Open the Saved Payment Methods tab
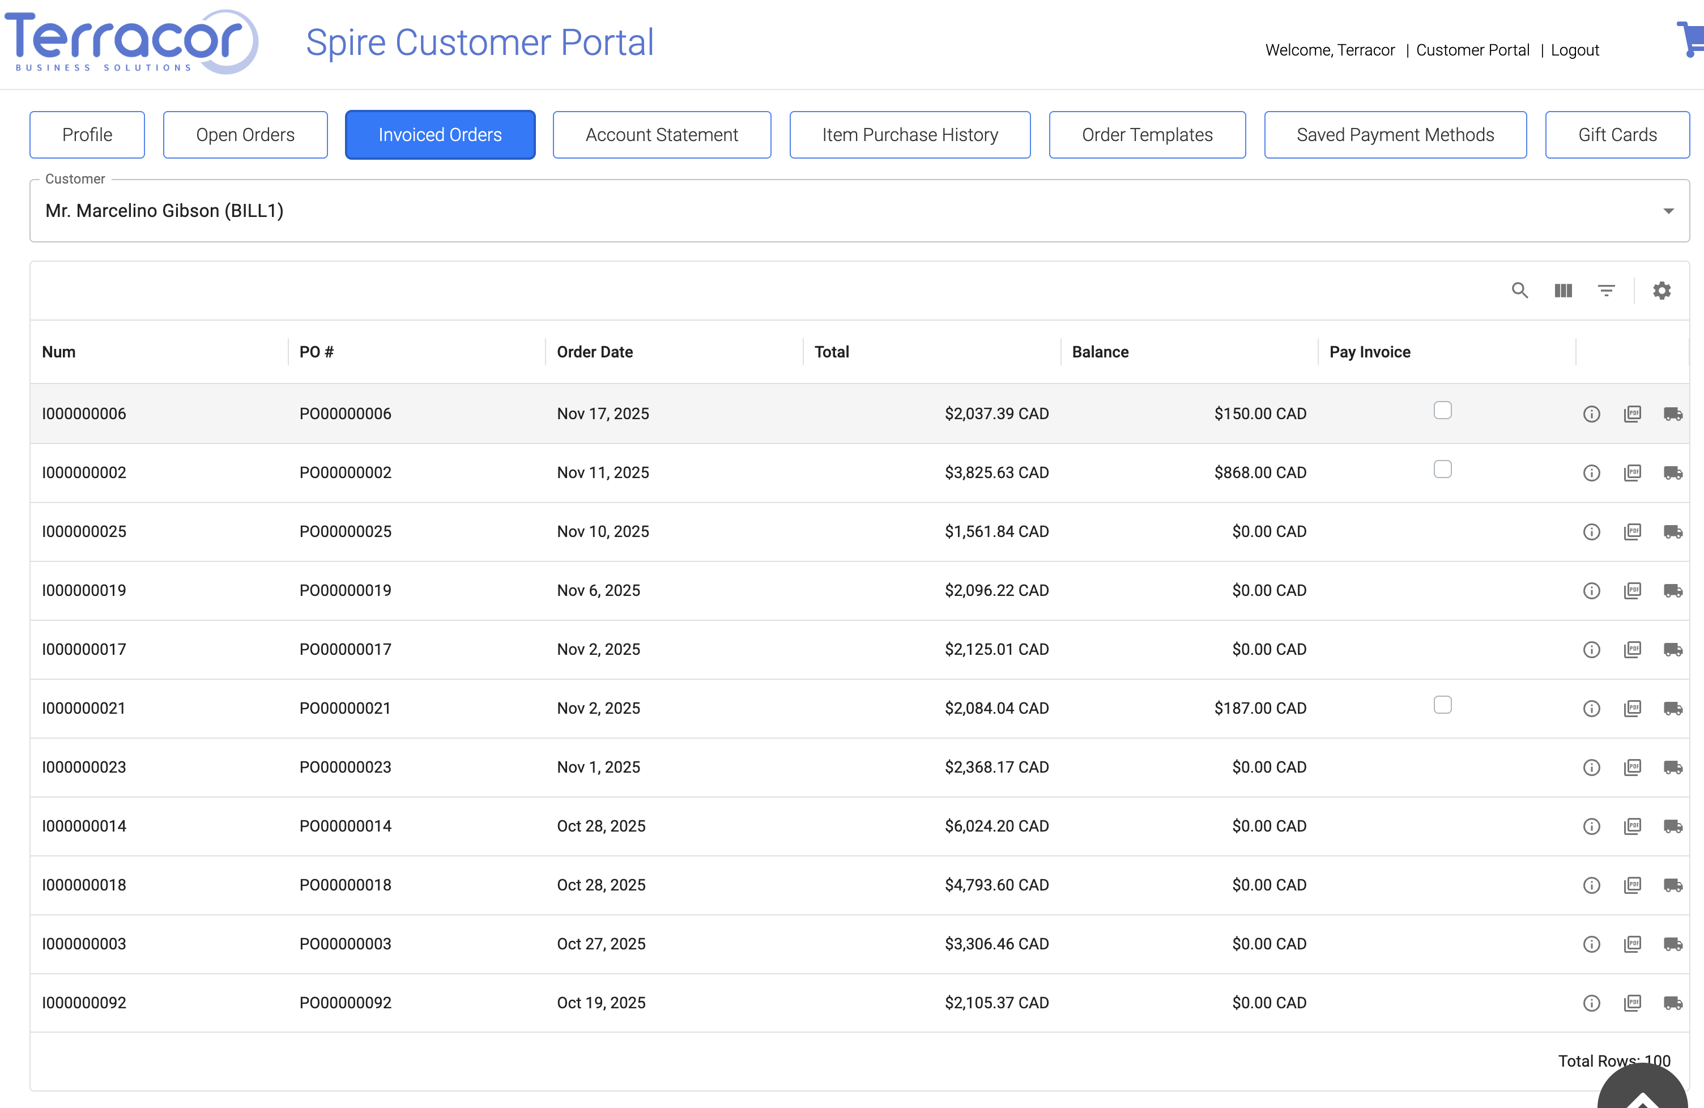Screen dimensions: 1704x1108 pyautogui.click(x=1395, y=135)
